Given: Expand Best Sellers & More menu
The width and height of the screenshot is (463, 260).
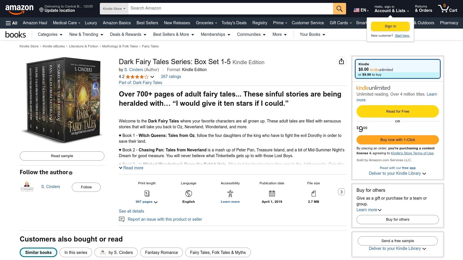Looking at the screenshot, I should pyautogui.click(x=174, y=34).
